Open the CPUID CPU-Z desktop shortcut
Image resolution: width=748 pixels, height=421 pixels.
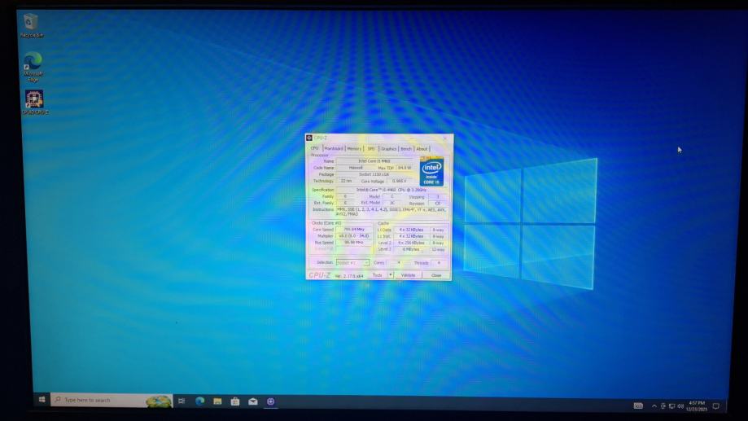(34, 102)
